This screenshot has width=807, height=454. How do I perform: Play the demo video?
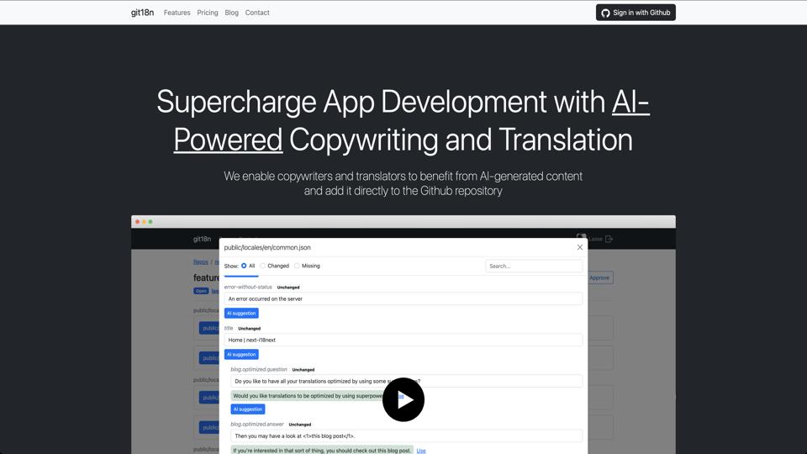click(403, 399)
